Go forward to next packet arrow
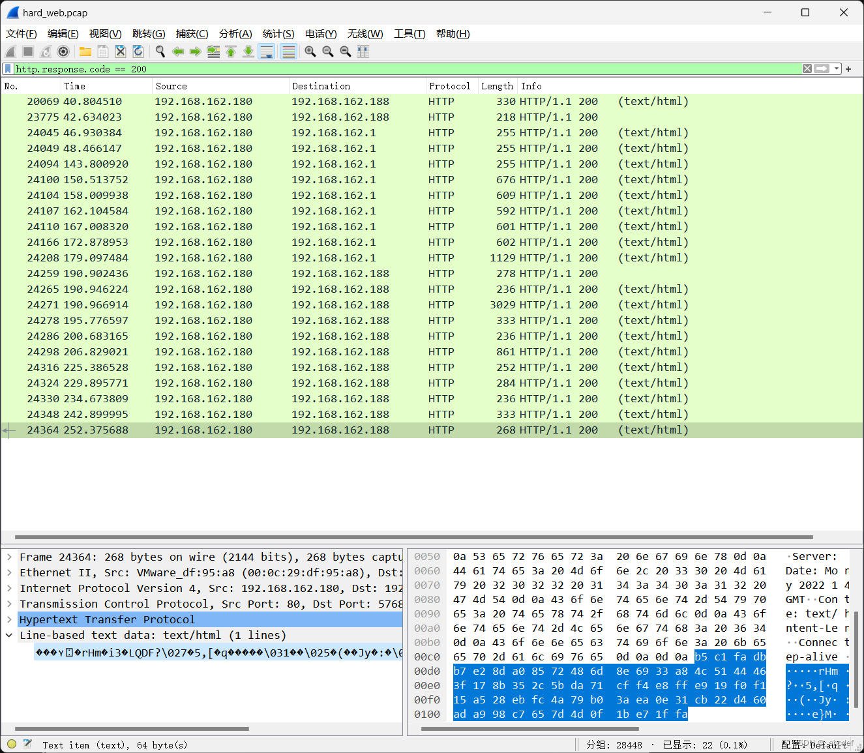Image resolution: width=864 pixels, height=753 pixels. (196, 52)
